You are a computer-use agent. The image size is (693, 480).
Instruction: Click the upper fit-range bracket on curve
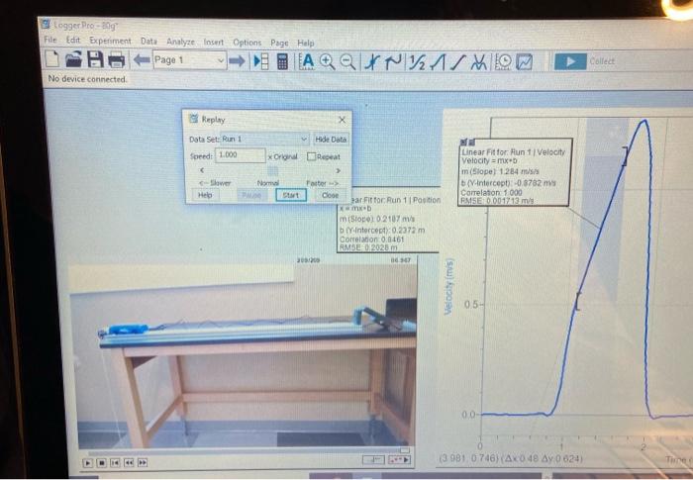tap(625, 156)
